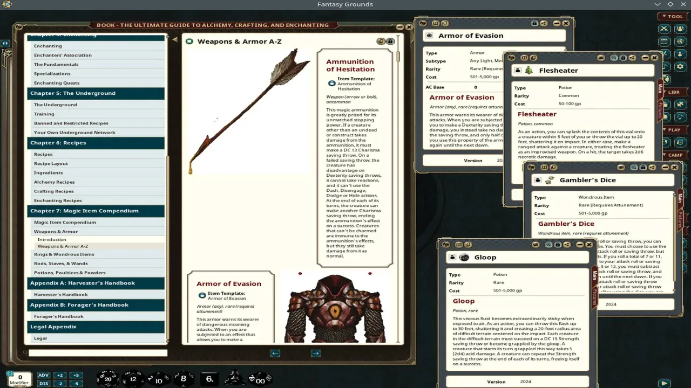Select the Main tab in the Flesheater window
Viewport: 691px width, 388px height.
tap(660, 88)
